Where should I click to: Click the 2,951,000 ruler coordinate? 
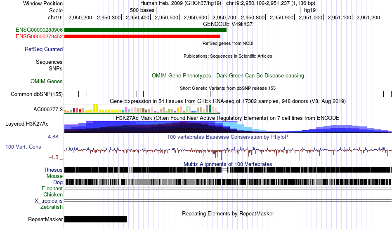[310, 17]
